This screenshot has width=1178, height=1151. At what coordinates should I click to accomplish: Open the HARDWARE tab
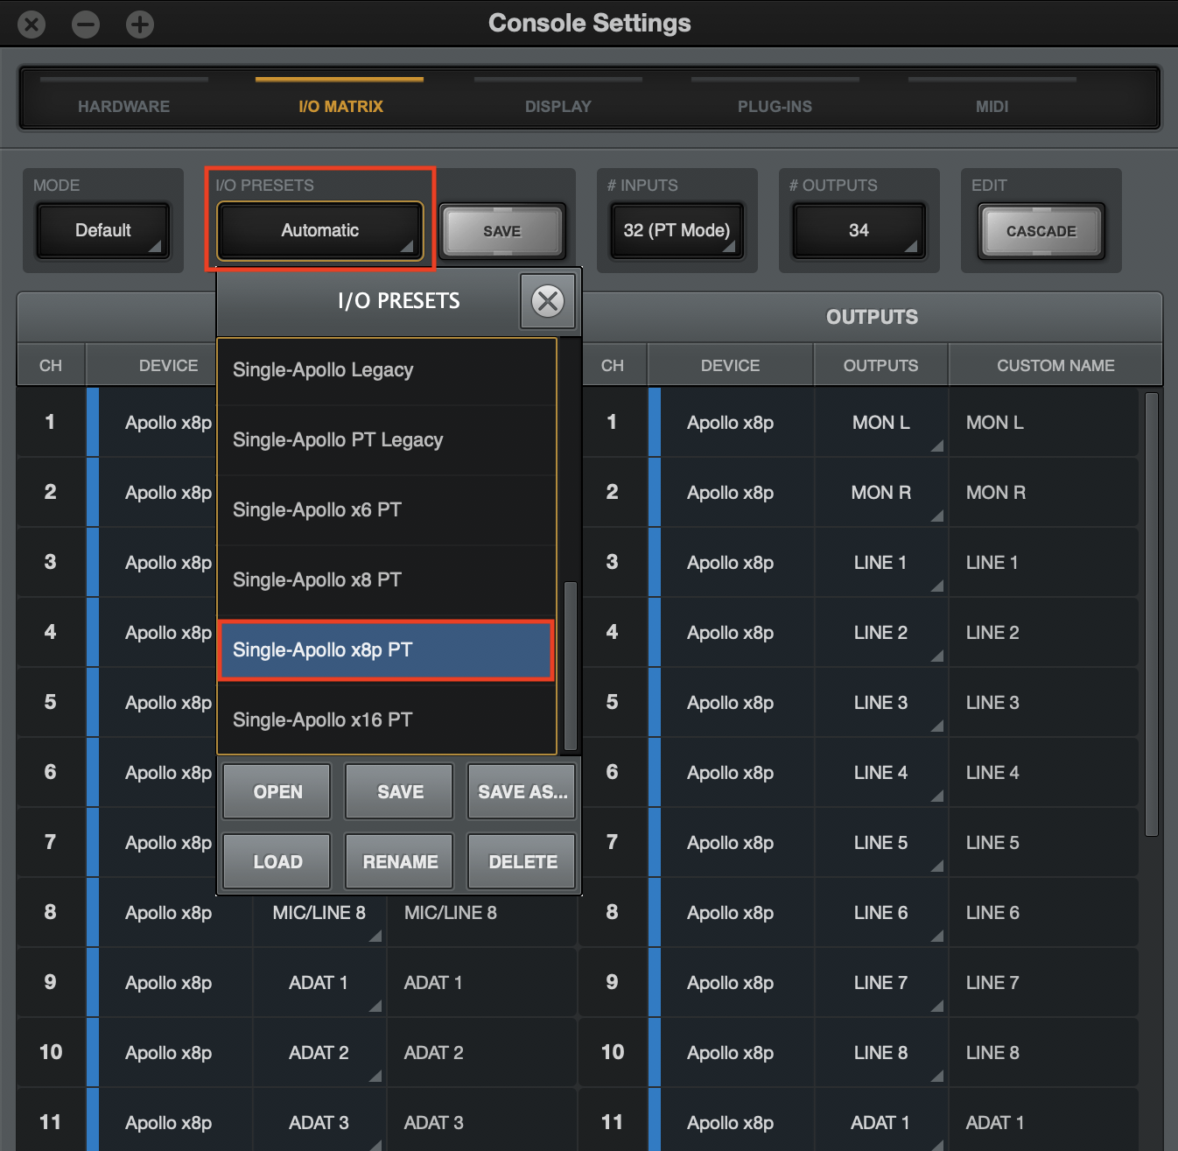pos(123,106)
